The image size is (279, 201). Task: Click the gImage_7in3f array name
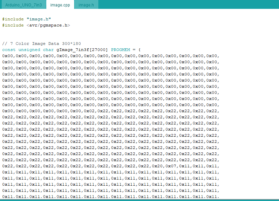pyautogui.click(x=74, y=50)
